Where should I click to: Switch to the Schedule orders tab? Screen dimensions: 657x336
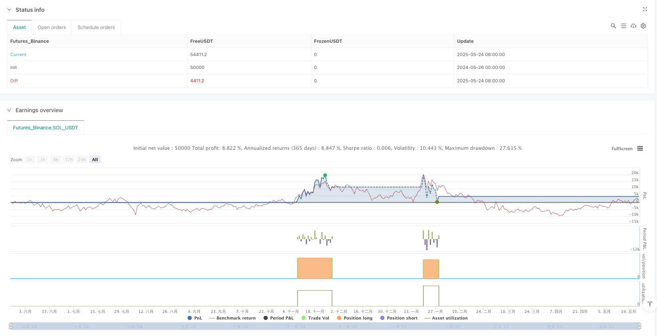pyautogui.click(x=96, y=27)
